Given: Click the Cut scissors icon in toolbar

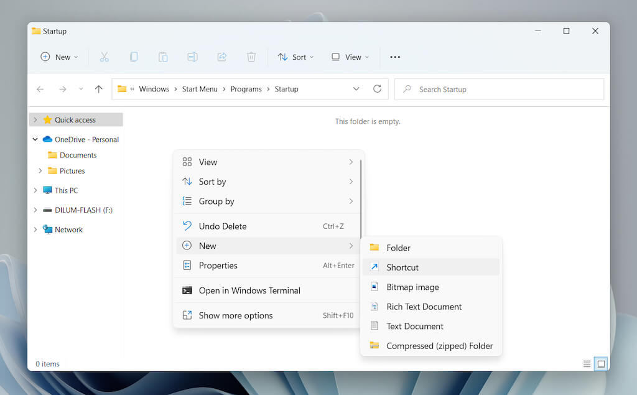Looking at the screenshot, I should click(104, 57).
